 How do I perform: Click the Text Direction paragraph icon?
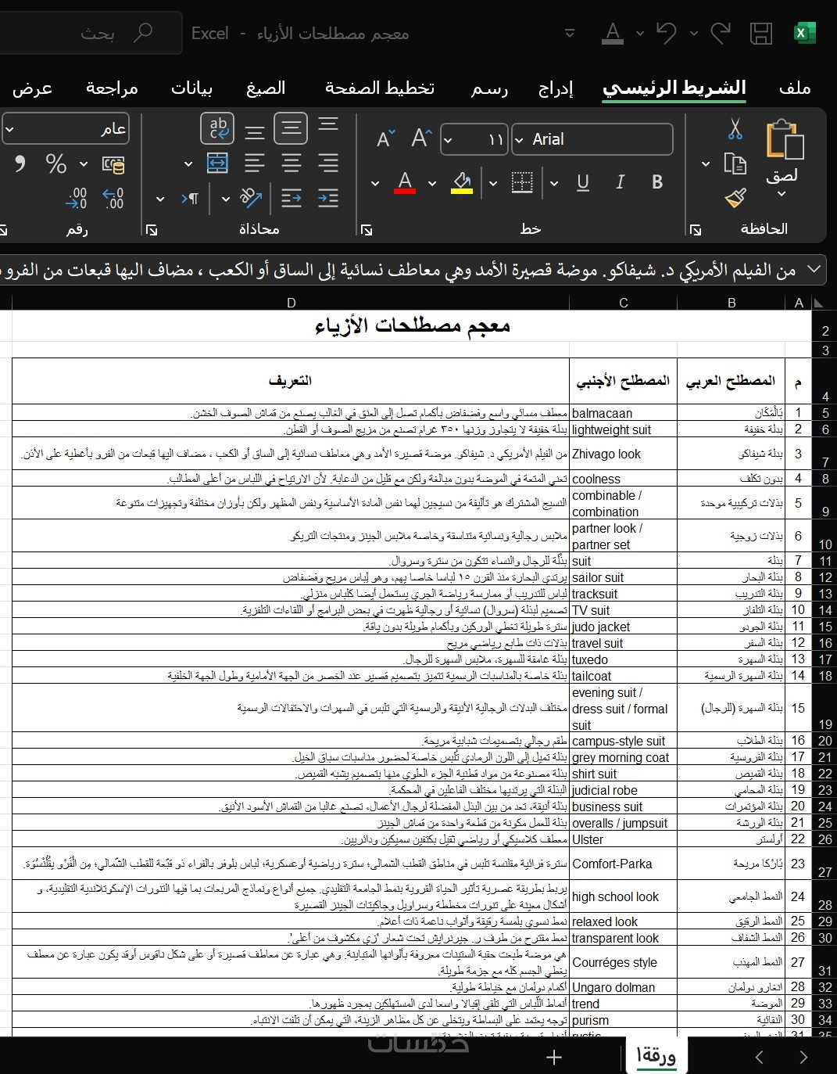click(x=189, y=198)
